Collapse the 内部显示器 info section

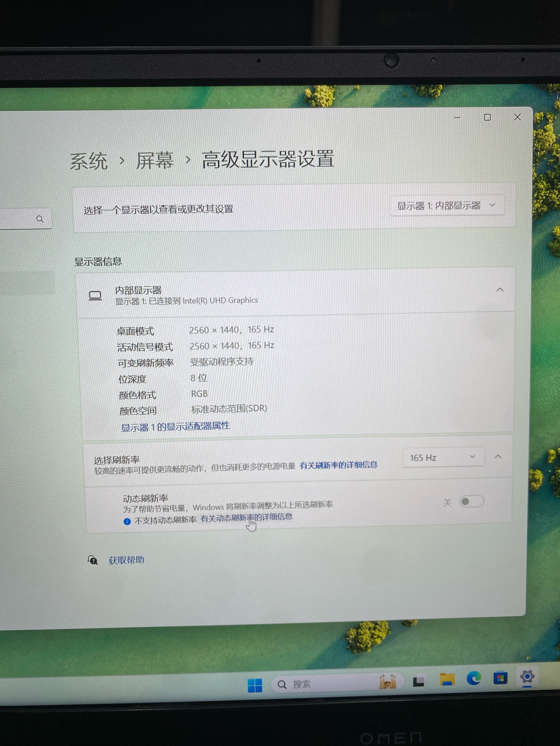pyautogui.click(x=500, y=290)
